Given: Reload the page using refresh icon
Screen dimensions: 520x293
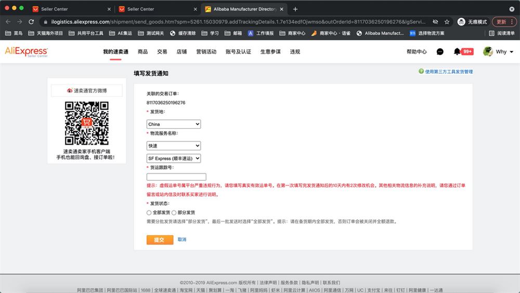Looking at the screenshot, I should [x=31, y=22].
